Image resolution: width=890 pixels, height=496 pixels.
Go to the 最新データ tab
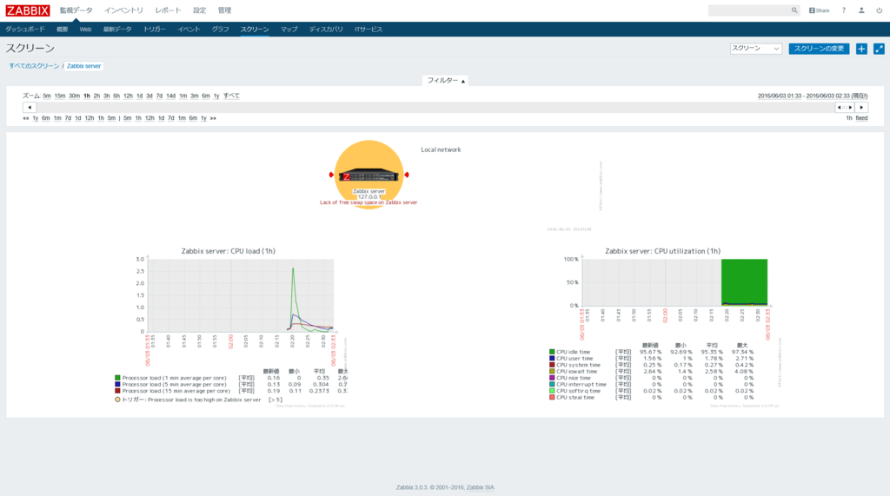pos(117,29)
